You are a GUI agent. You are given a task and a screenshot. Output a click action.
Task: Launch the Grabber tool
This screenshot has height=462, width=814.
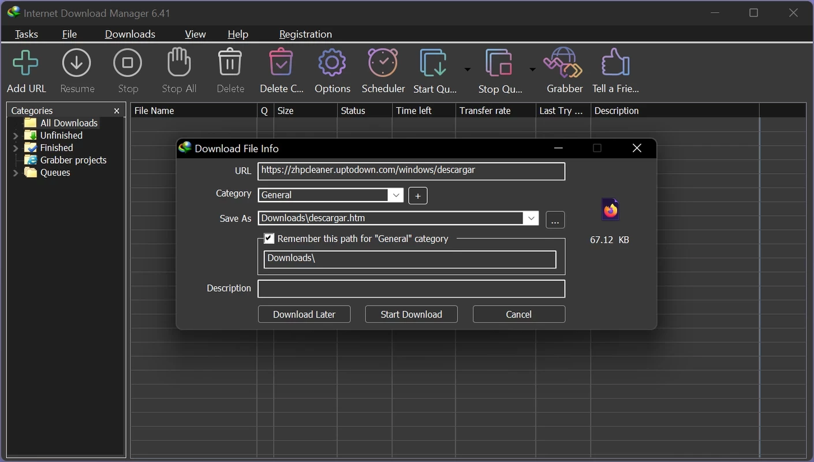point(564,64)
